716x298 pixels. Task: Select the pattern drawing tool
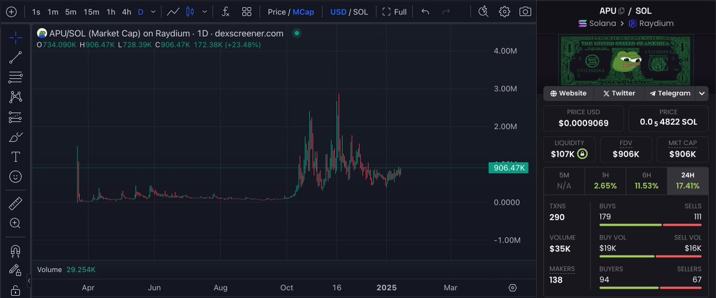click(x=16, y=97)
